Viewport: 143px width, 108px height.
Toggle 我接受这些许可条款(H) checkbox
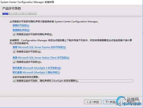click(x=14, y=62)
